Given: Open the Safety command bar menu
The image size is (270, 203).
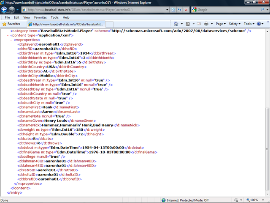Looking at the screenshot, I should (x=235, y=24).
